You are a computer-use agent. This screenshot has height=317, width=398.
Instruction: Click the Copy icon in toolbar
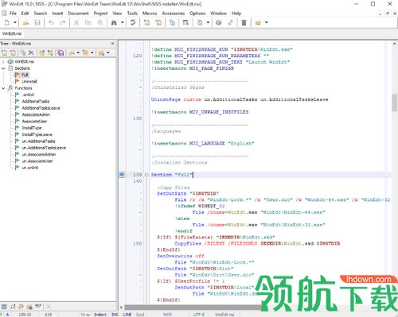click(x=88, y=23)
